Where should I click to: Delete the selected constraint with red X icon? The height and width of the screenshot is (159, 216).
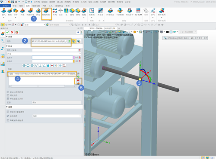click(x=78, y=80)
